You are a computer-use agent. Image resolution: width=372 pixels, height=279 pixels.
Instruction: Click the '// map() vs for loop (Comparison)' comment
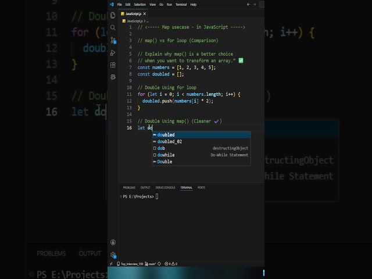(x=178, y=41)
